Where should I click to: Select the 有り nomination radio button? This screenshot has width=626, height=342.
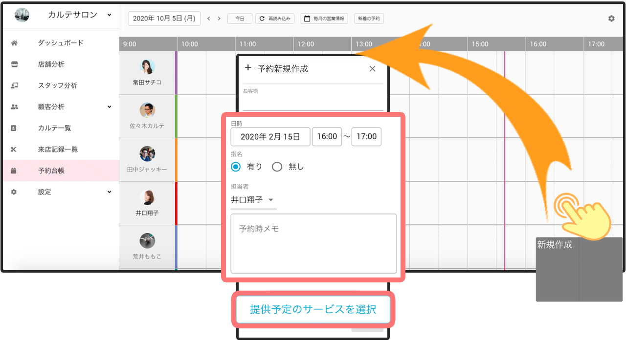pyautogui.click(x=236, y=167)
